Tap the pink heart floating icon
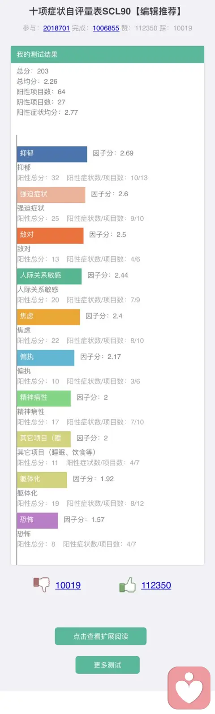The image size is (215, 714). pos(189,688)
